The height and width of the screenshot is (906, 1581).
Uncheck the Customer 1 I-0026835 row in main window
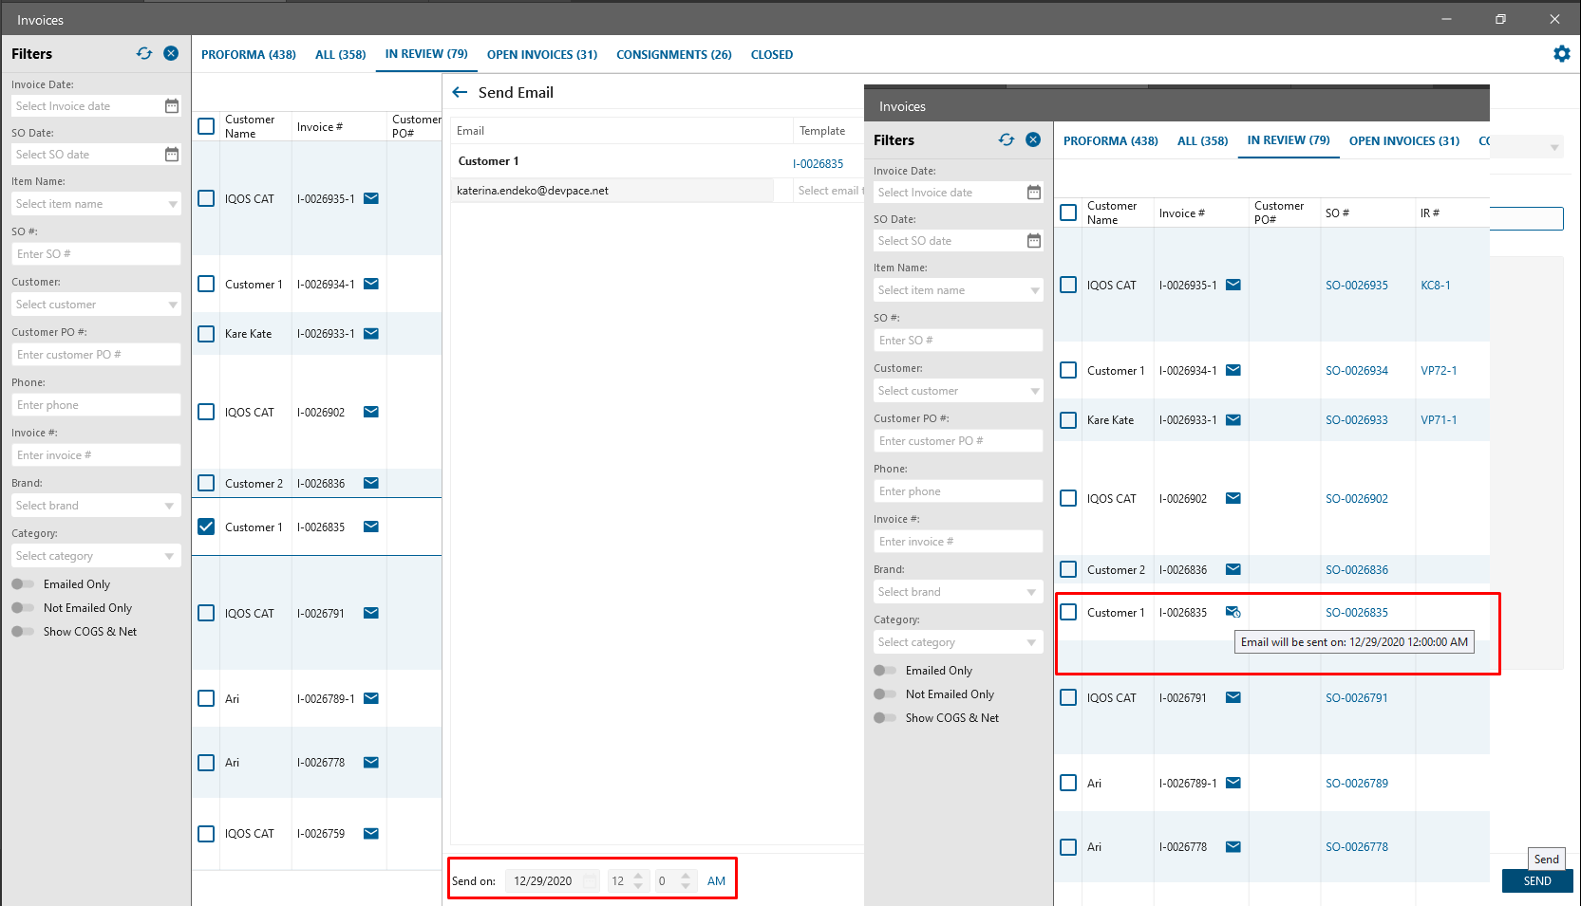[x=206, y=527]
